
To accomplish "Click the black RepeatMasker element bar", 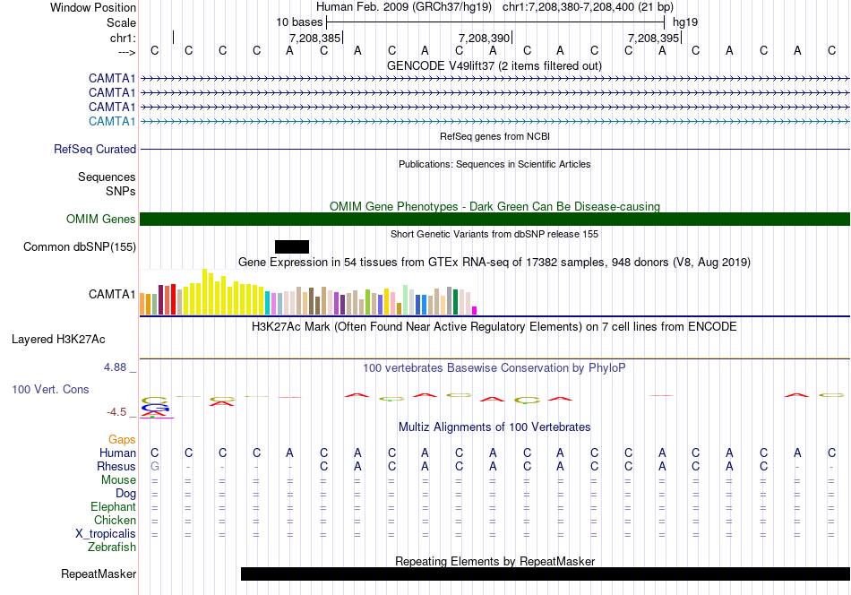I will [545, 573].
